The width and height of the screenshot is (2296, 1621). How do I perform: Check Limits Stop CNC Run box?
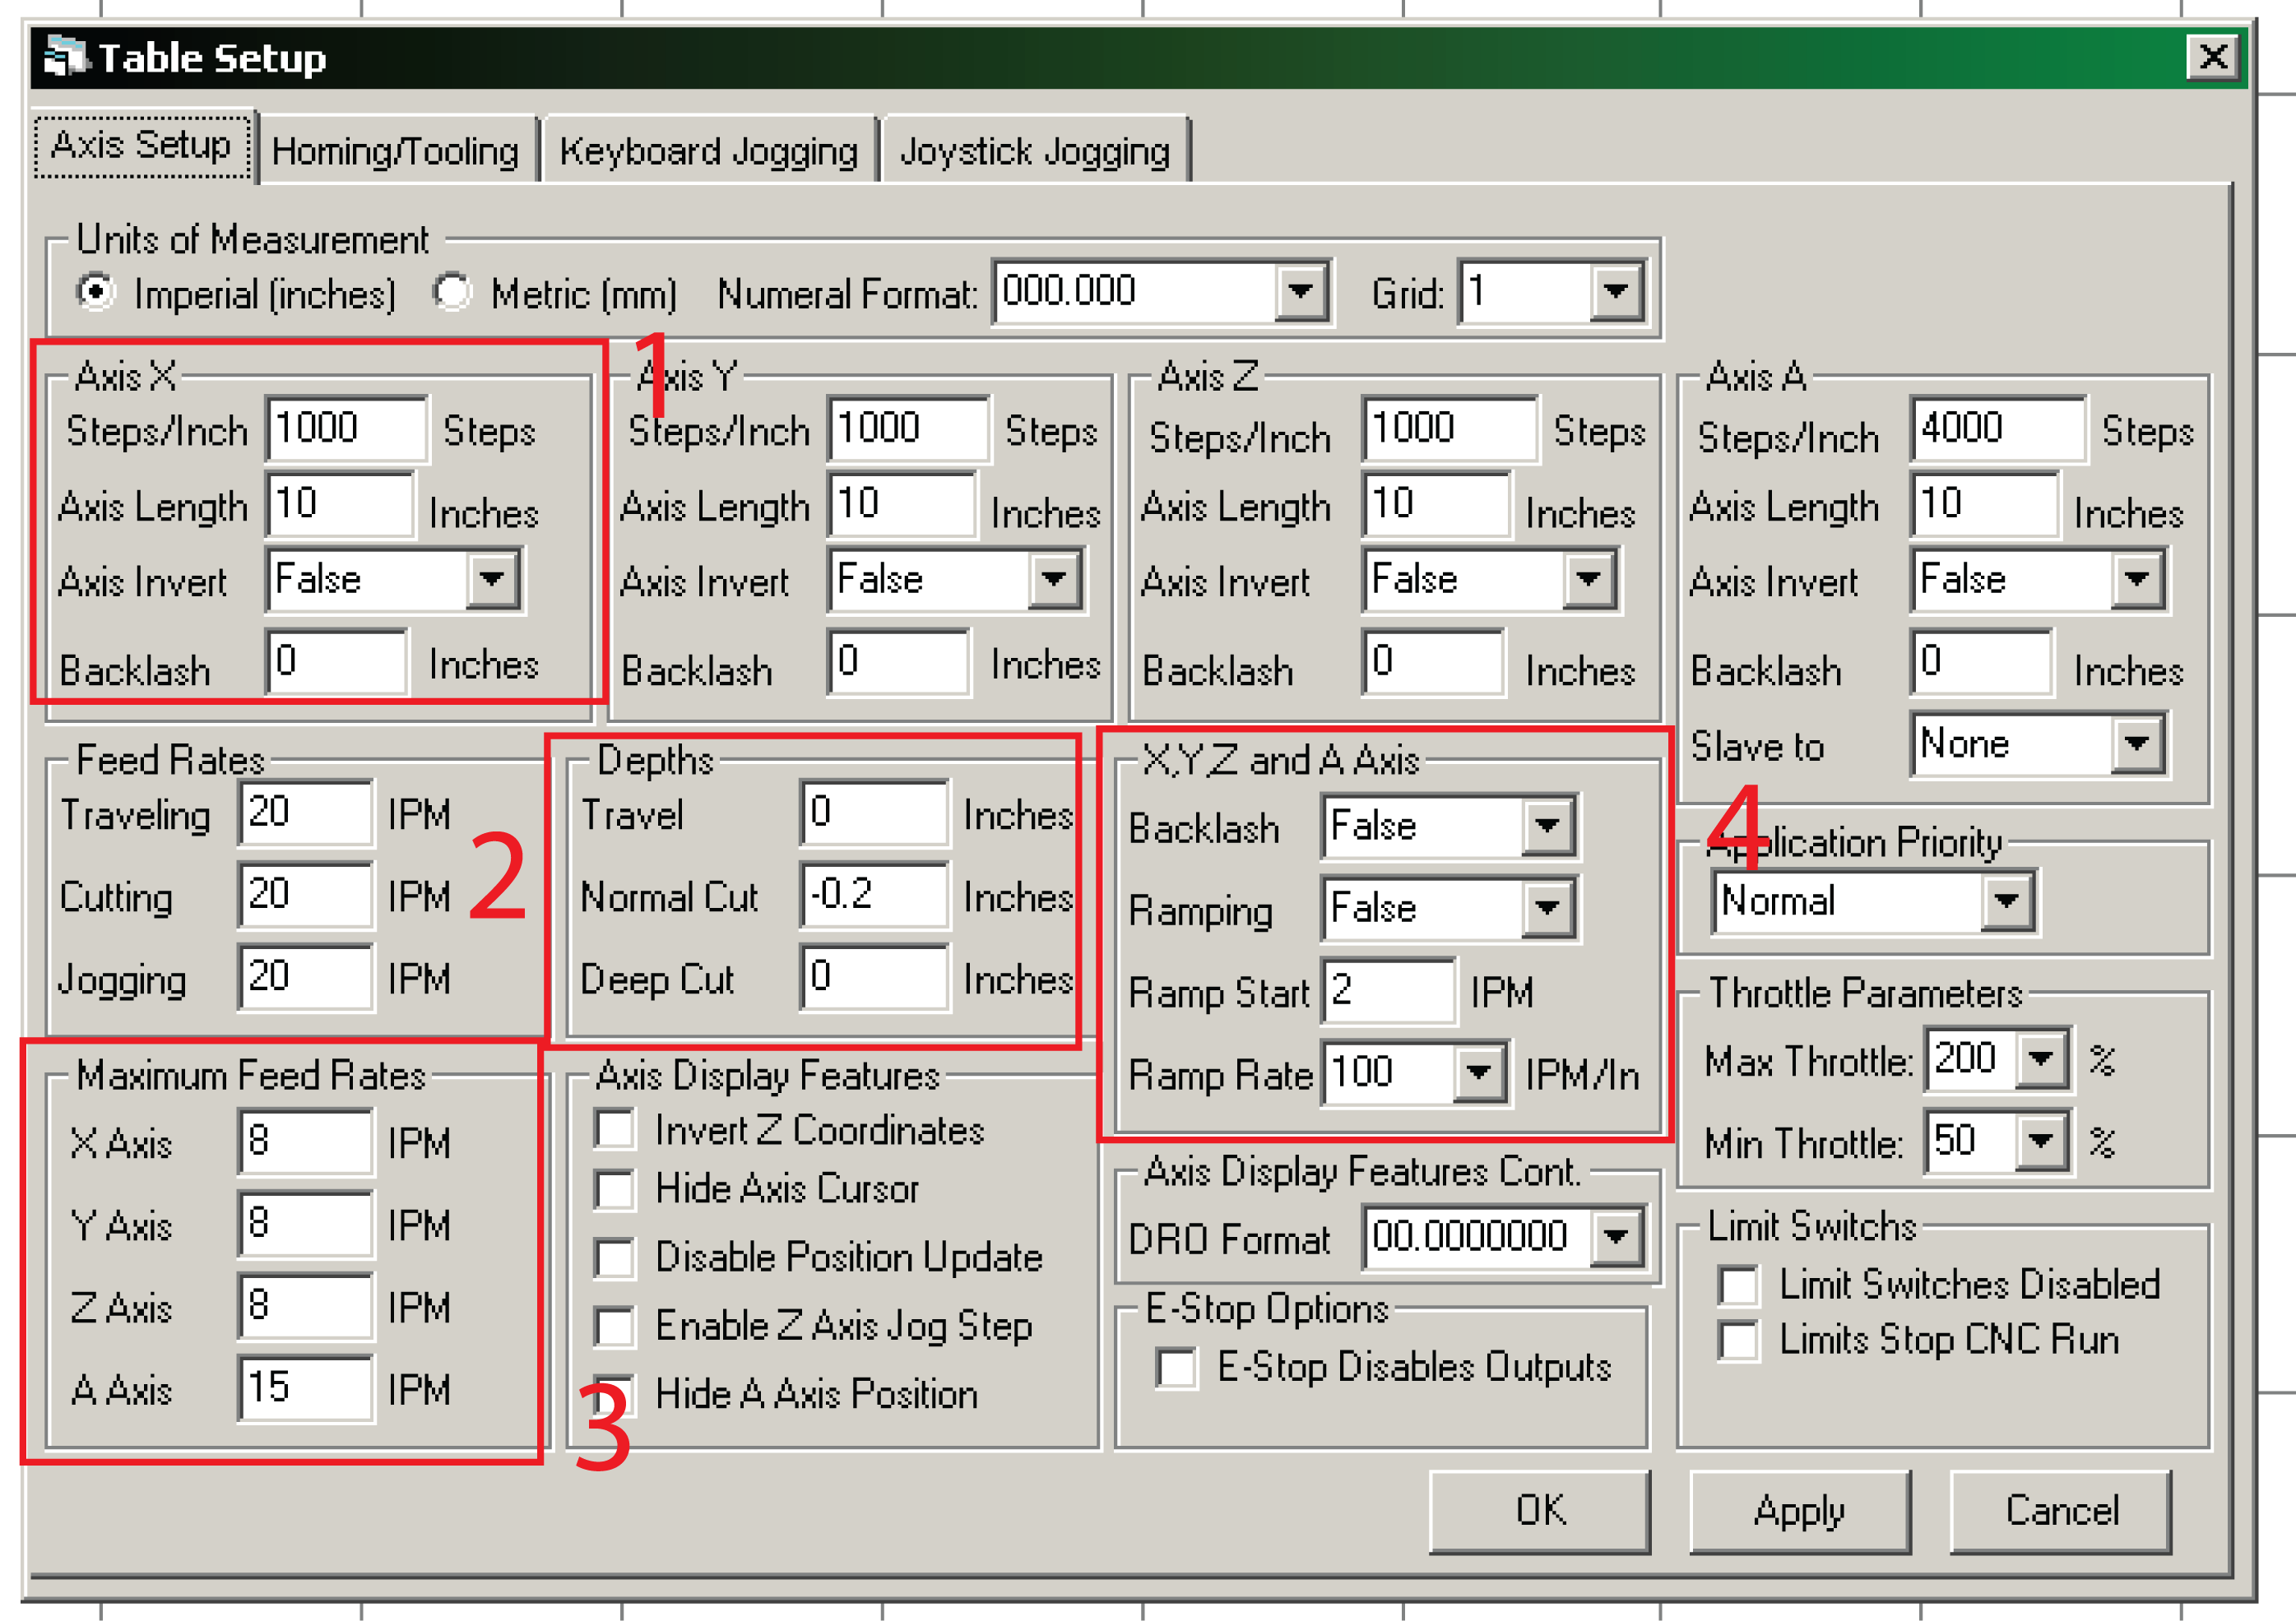pos(1738,1340)
